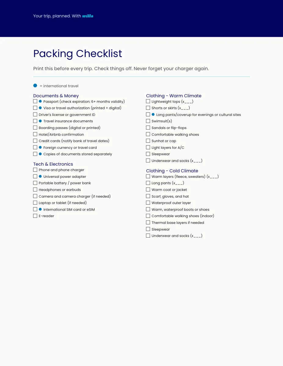Select the Tech & Electronics heading
This screenshot has width=283, height=366.
(x=53, y=164)
